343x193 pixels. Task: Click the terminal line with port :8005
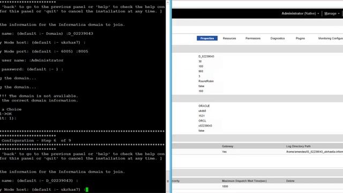click(x=44, y=51)
